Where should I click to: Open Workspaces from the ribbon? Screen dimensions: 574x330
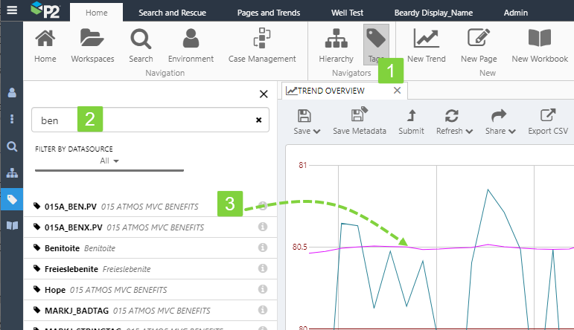[92, 45]
